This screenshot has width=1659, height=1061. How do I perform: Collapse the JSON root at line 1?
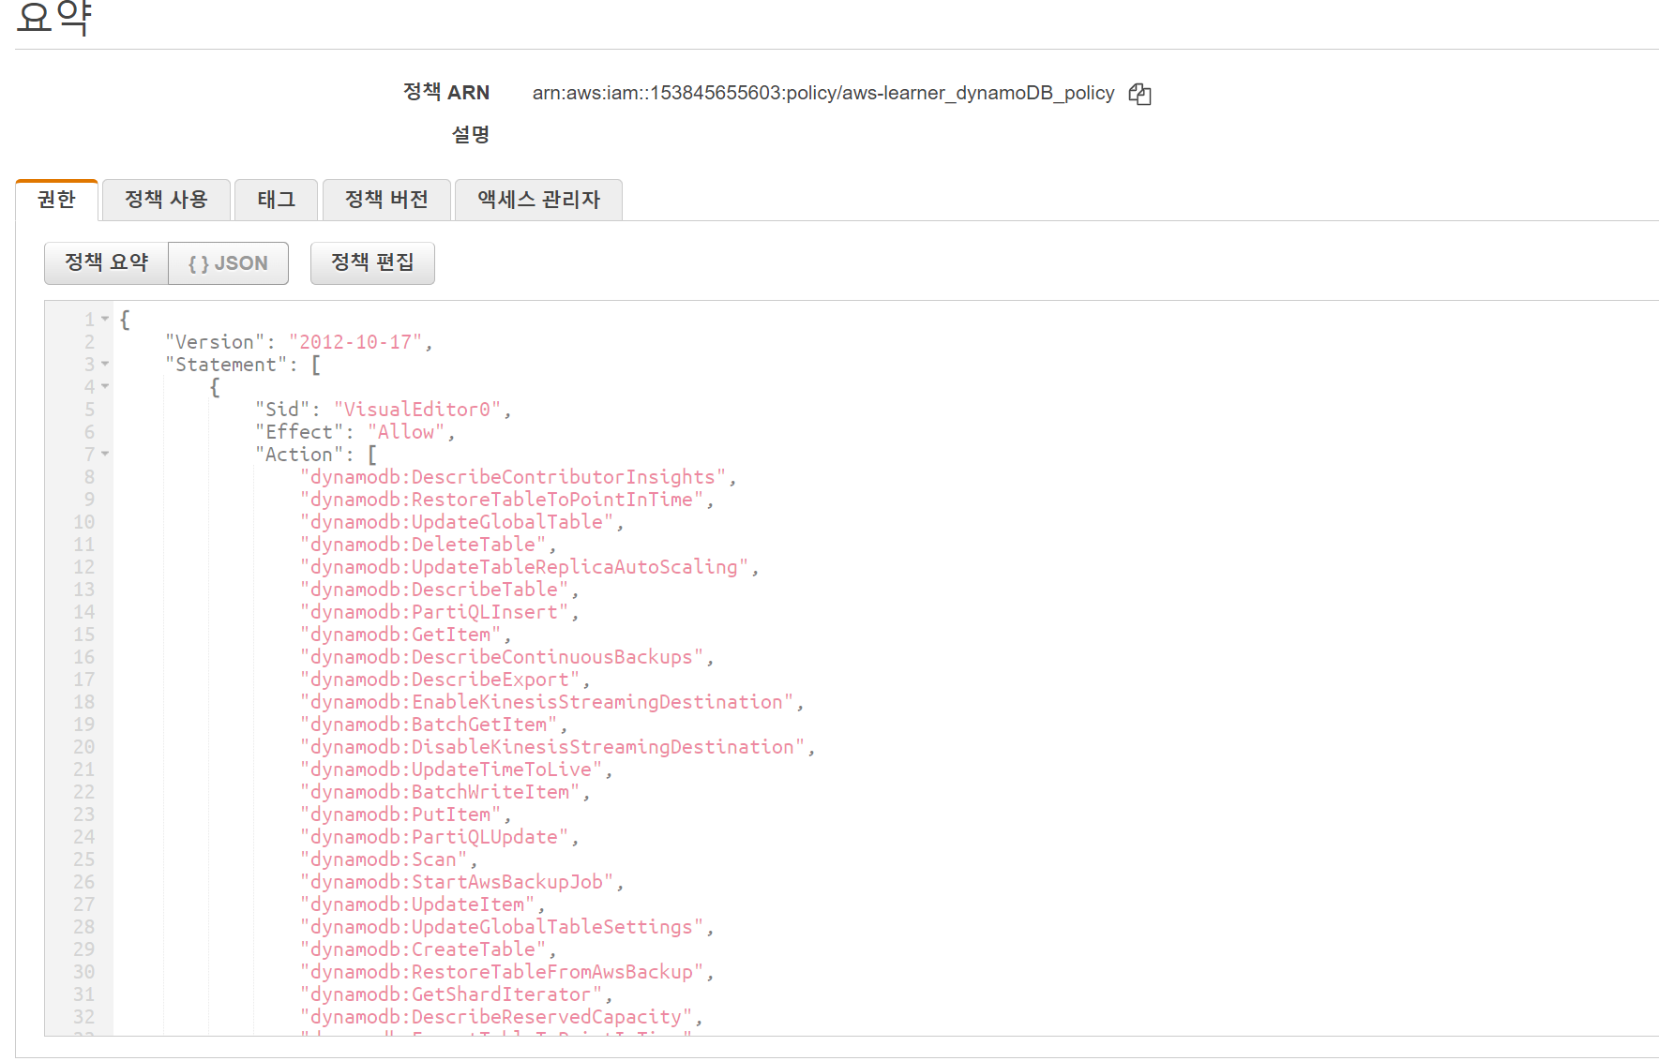(x=105, y=320)
